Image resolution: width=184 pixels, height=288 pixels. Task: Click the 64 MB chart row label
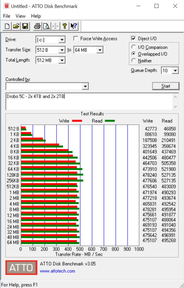pos(13,242)
